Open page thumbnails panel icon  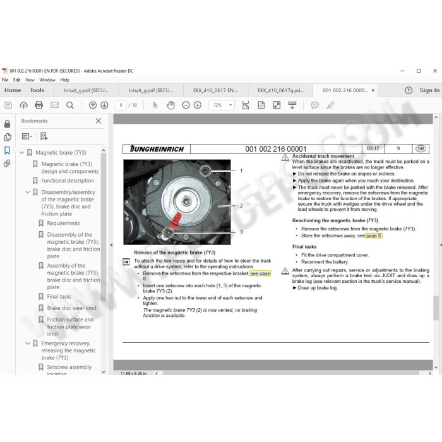[8, 137]
